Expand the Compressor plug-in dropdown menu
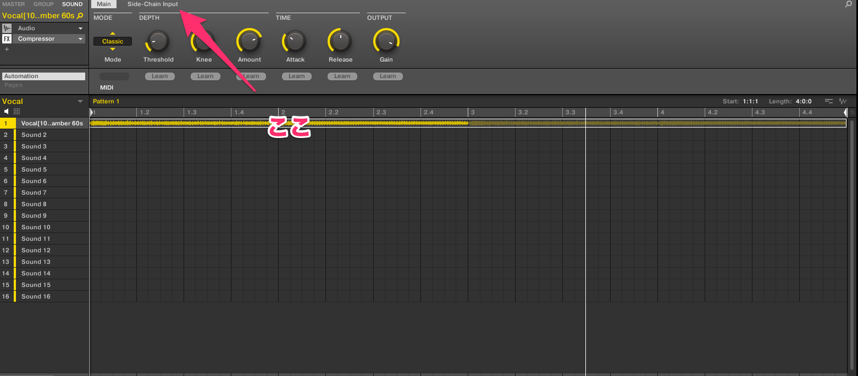This screenshot has width=858, height=376. click(80, 39)
